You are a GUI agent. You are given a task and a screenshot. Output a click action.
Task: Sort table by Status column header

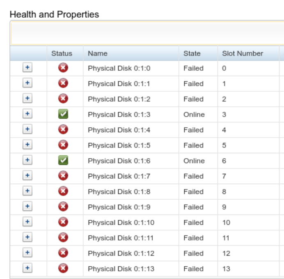(x=62, y=53)
